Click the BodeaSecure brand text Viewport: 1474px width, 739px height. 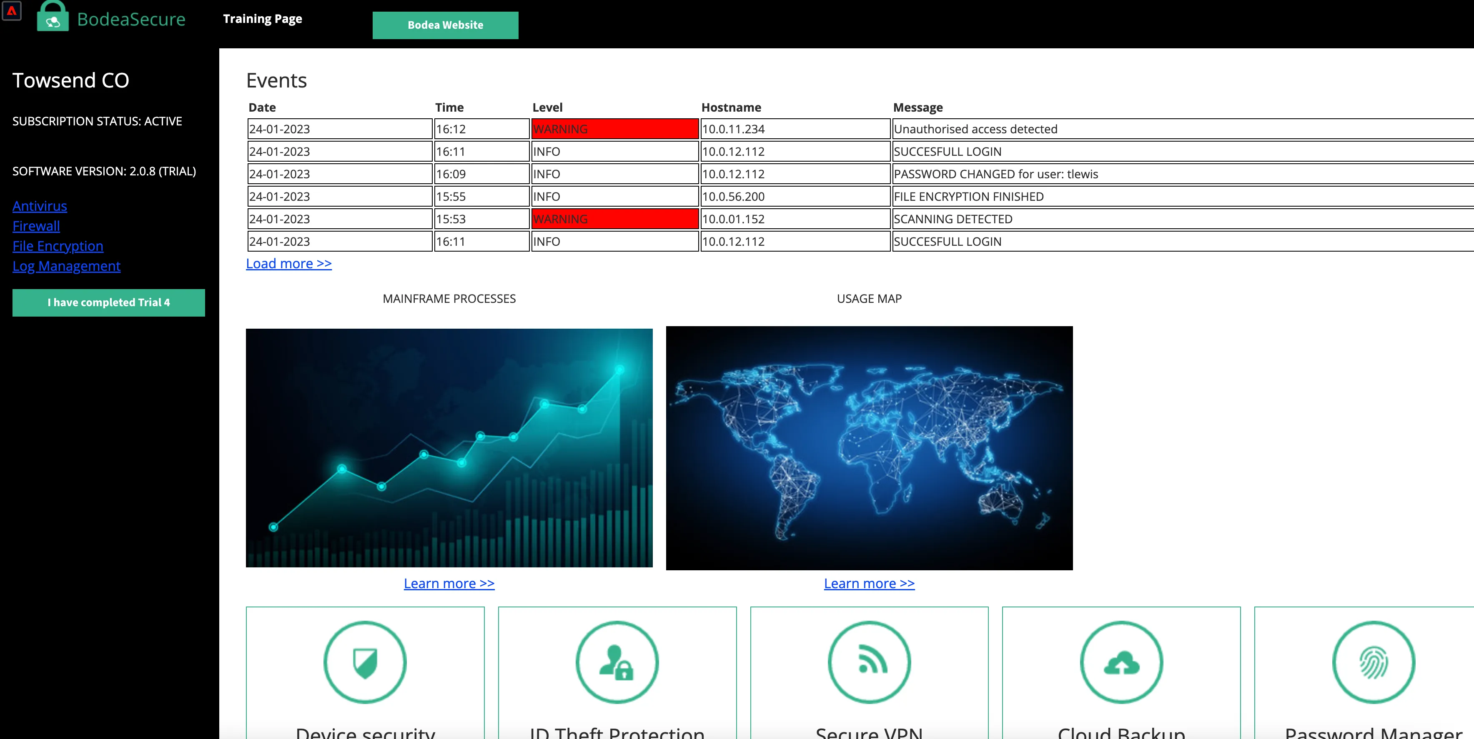click(131, 20)
